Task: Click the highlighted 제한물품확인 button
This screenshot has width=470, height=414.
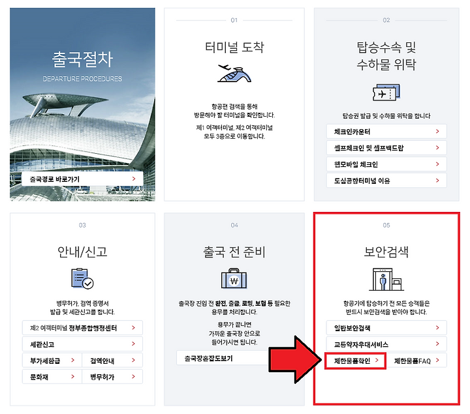Action: 356,361
